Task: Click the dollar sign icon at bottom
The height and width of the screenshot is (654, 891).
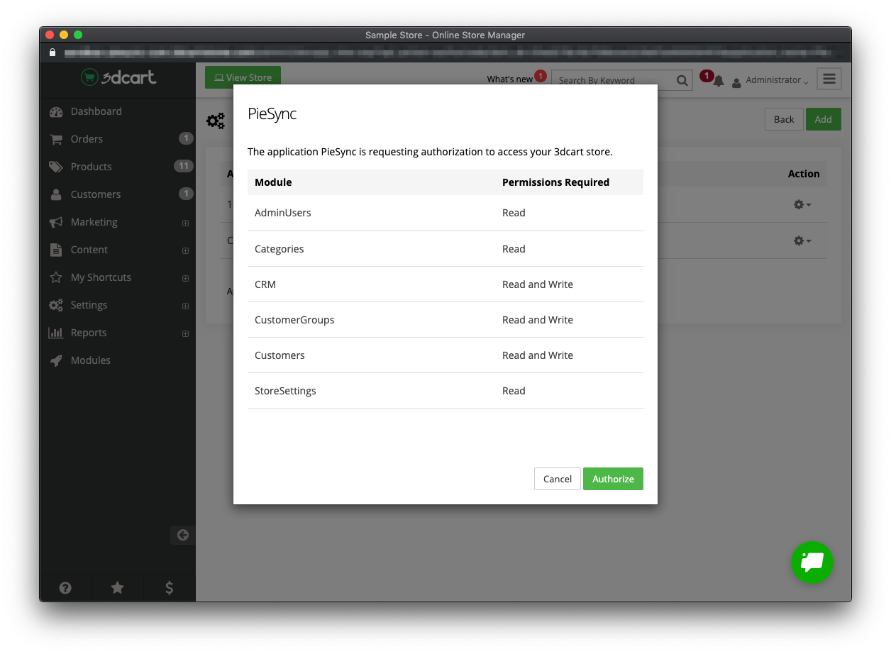Action: [169, 587]
